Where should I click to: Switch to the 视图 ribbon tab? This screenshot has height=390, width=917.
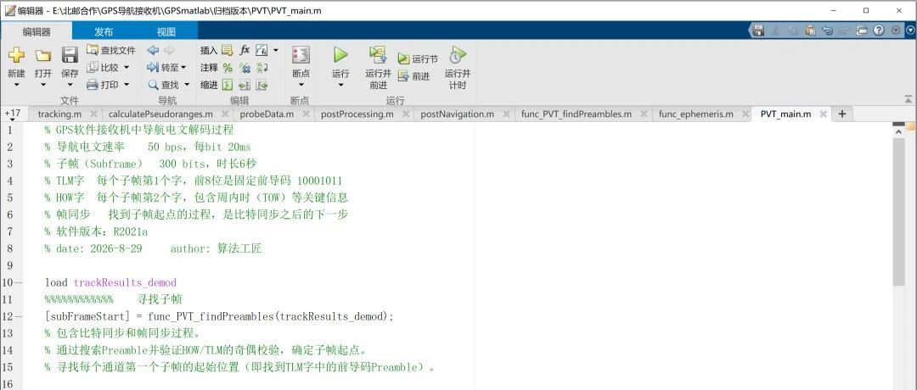pos(166,31)
